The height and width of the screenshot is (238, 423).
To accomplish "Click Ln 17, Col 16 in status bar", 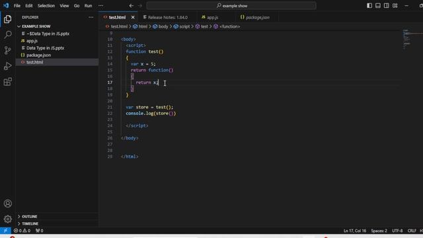I will [355, 231].
